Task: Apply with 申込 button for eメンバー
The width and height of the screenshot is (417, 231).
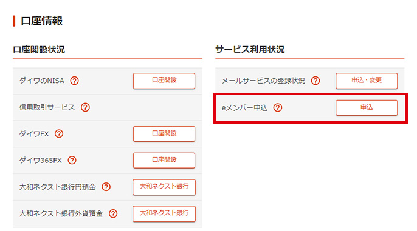Action: point(367,107)
